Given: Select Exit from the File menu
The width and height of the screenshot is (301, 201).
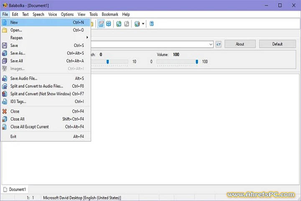Looking at the screenshot, I should [x=46, y=137].
